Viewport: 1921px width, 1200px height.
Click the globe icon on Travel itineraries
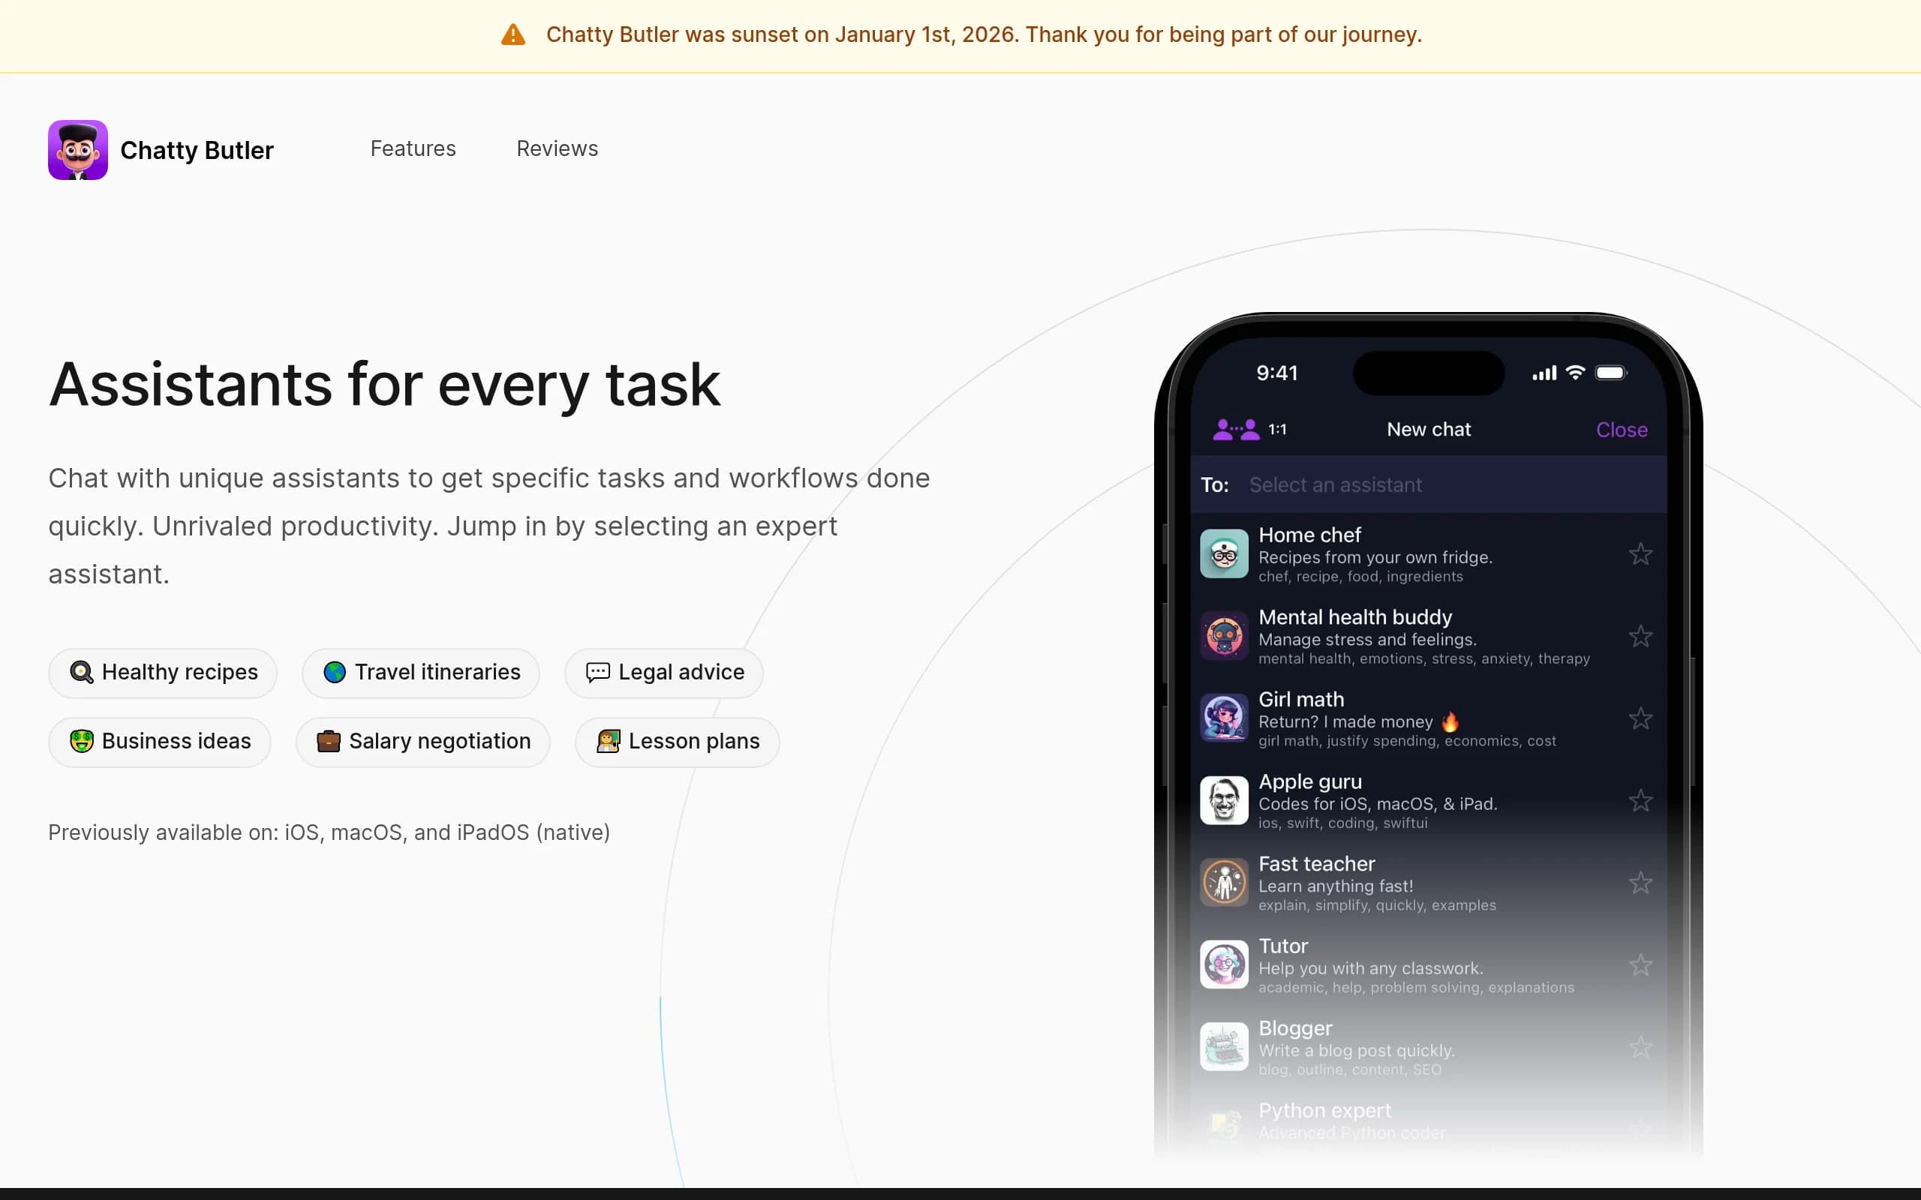coord(335,672)
